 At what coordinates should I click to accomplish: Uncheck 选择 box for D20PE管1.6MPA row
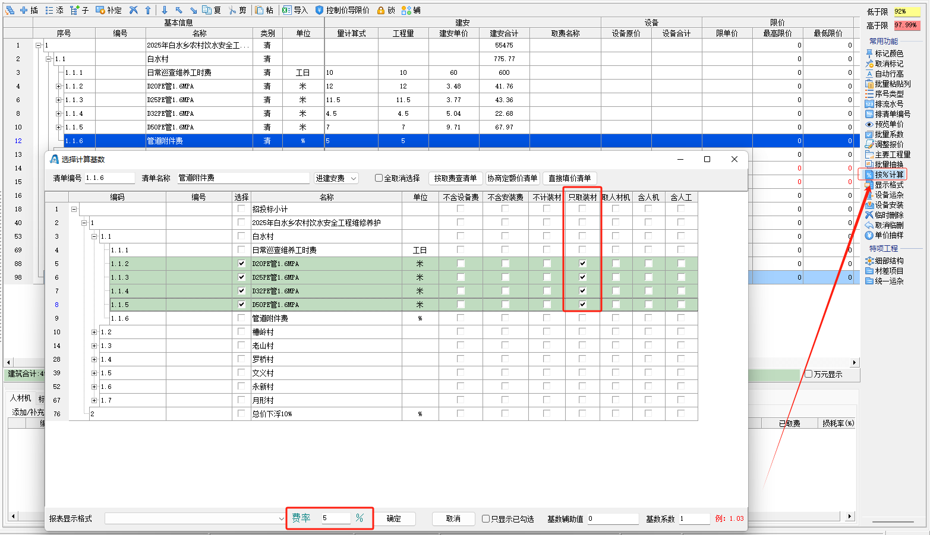click(x=241, y=264)
